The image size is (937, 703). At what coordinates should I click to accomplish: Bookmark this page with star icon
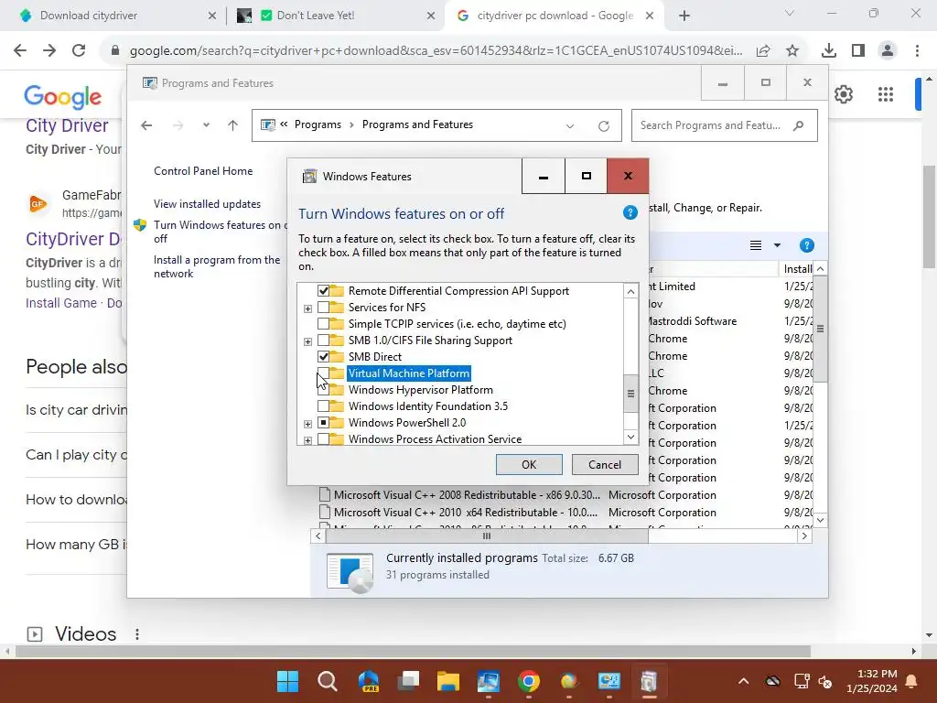792,51
